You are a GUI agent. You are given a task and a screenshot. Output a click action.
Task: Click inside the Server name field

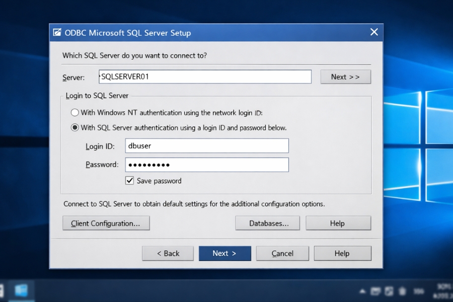(x=205, y=77)
